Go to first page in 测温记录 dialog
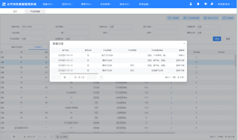 (54, 77)
